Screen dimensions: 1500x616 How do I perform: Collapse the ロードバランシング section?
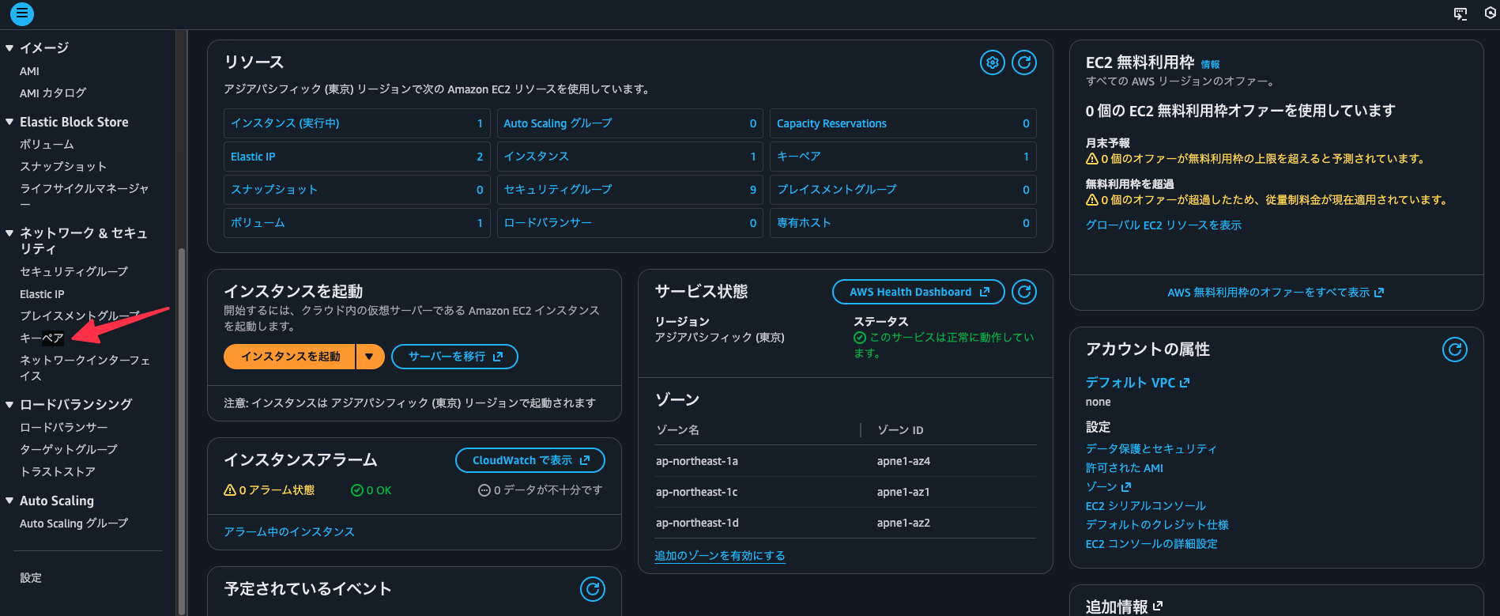click(x=9, y=405)
